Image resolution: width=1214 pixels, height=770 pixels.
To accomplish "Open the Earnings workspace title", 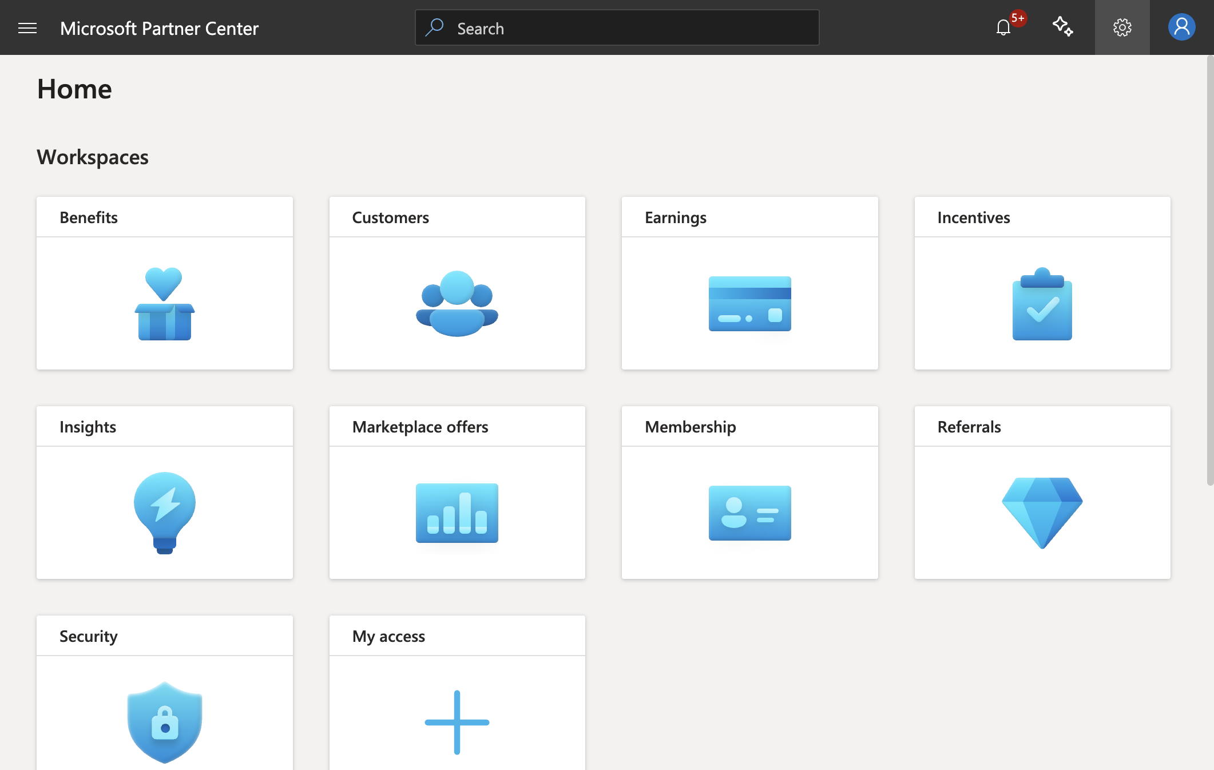I will point(676,217).
